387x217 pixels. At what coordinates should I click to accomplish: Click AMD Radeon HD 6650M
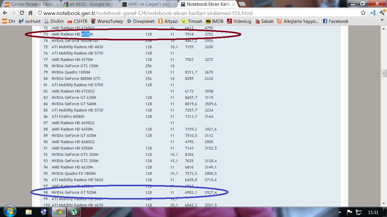coord(72,129)
